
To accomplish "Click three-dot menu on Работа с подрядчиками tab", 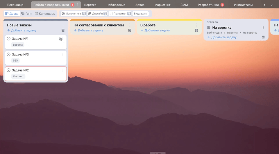I will 78,5.
